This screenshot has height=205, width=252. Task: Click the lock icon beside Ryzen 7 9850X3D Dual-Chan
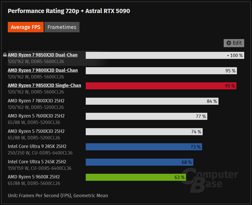click(x=5, y=55)
